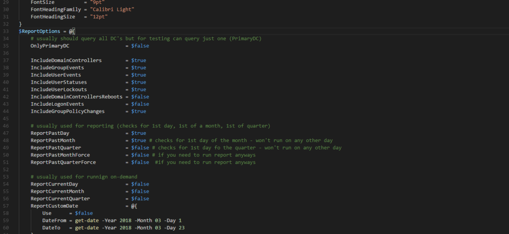Click the opening @{ after ReportCustomDate

134,206
